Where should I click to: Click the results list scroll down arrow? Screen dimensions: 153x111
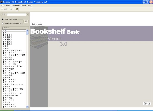point(28,107)
